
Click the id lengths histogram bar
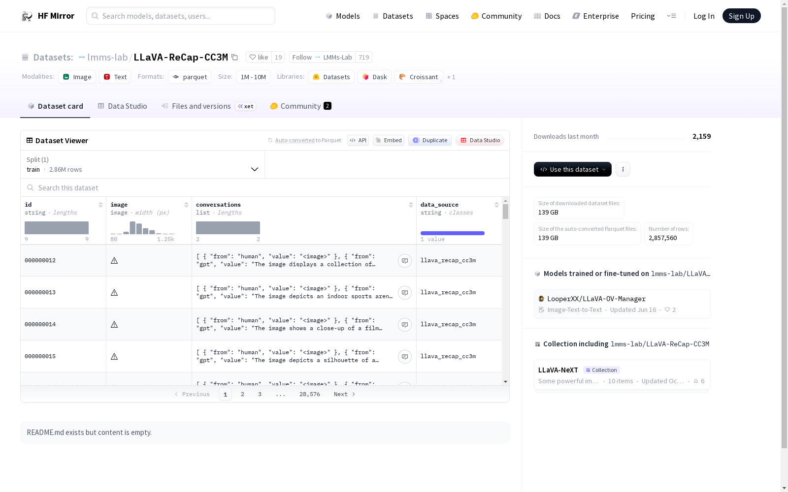click(x=57, y=228)
